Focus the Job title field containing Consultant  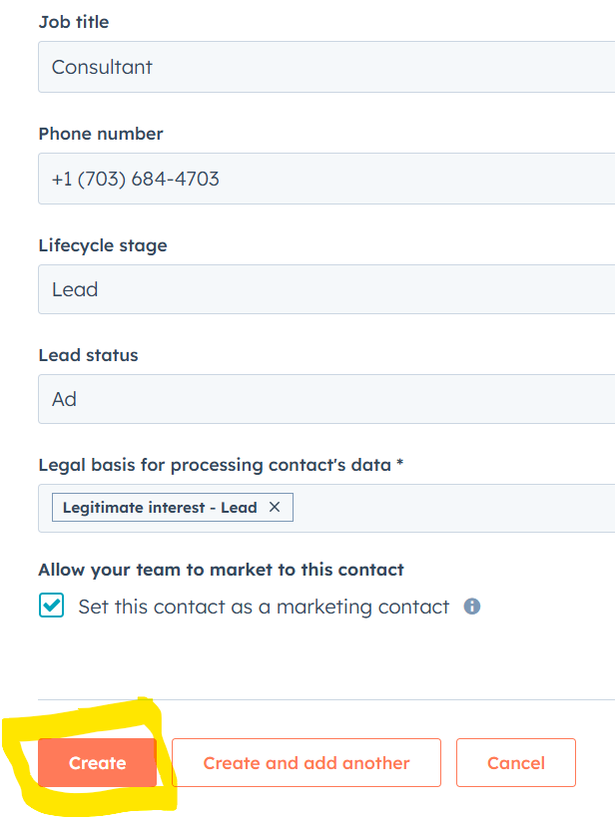pos(325,68)
